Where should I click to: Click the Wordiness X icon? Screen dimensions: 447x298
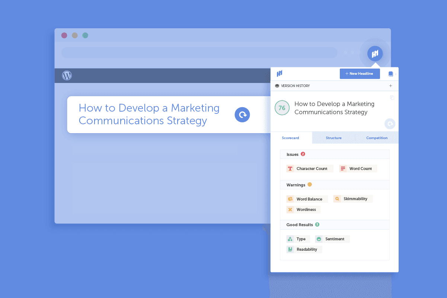290,209
